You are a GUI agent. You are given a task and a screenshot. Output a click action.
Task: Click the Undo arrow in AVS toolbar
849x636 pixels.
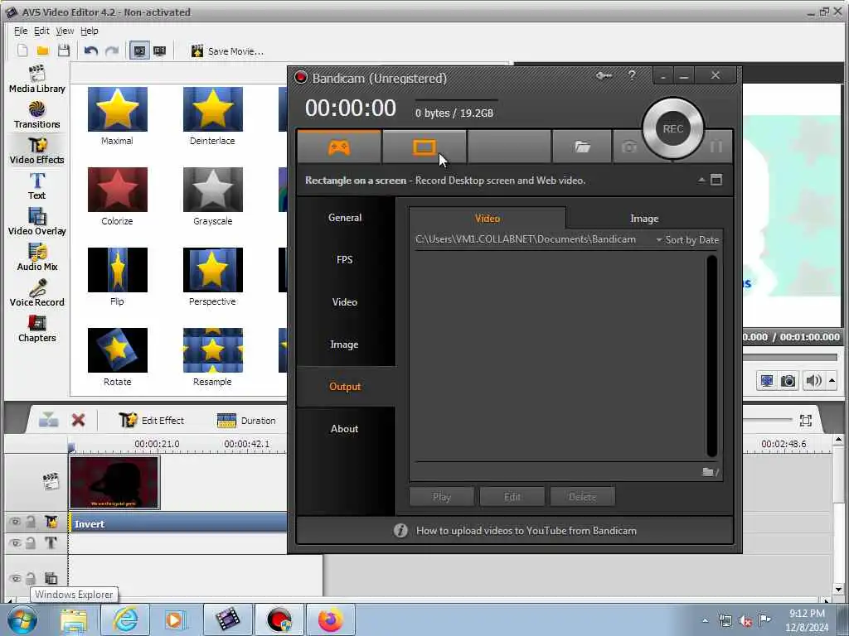tap(91, 51)
